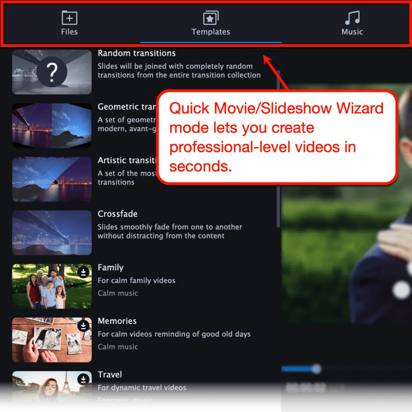Click the Files folder-plus icon
This screenshot has height=412, width=412.
click(x=69, y=18)
